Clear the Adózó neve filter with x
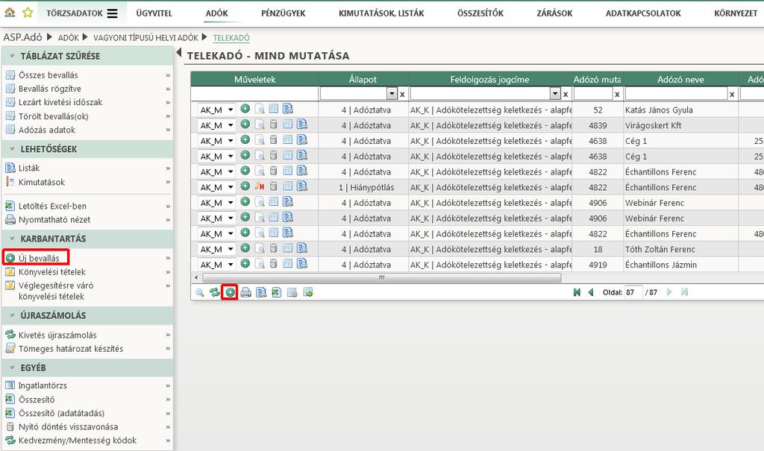This screenshot has width=764, height=451. click(x=732, y=95)
